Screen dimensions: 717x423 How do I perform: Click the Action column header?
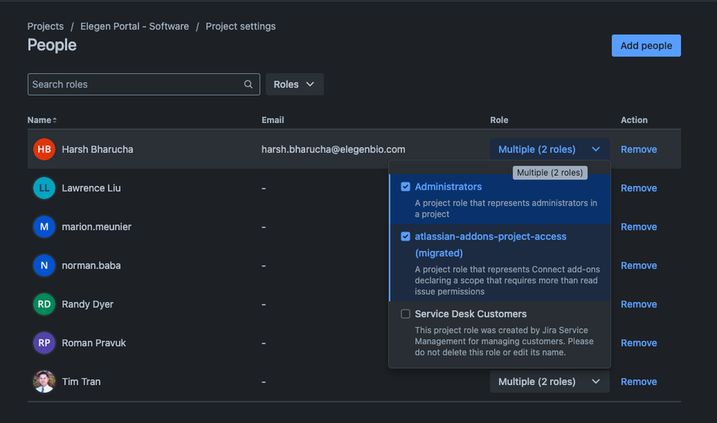pyautogui.click(x=634, y=120)
